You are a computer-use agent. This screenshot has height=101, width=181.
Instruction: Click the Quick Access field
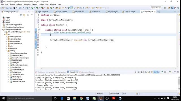[x=156, y=8]
